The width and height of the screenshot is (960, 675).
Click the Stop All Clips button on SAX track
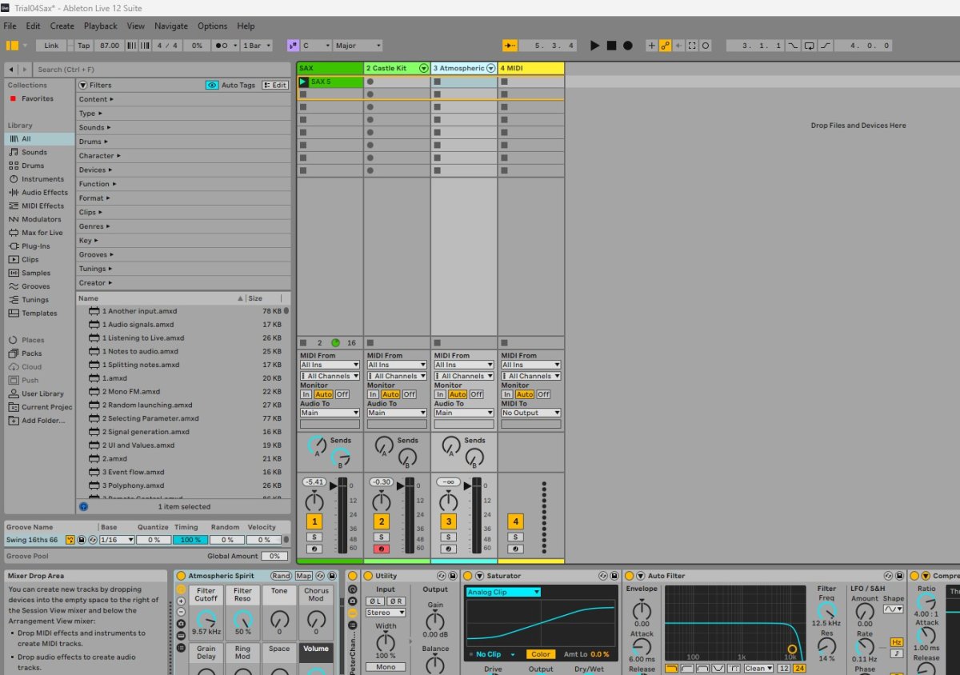coord(303,342)
